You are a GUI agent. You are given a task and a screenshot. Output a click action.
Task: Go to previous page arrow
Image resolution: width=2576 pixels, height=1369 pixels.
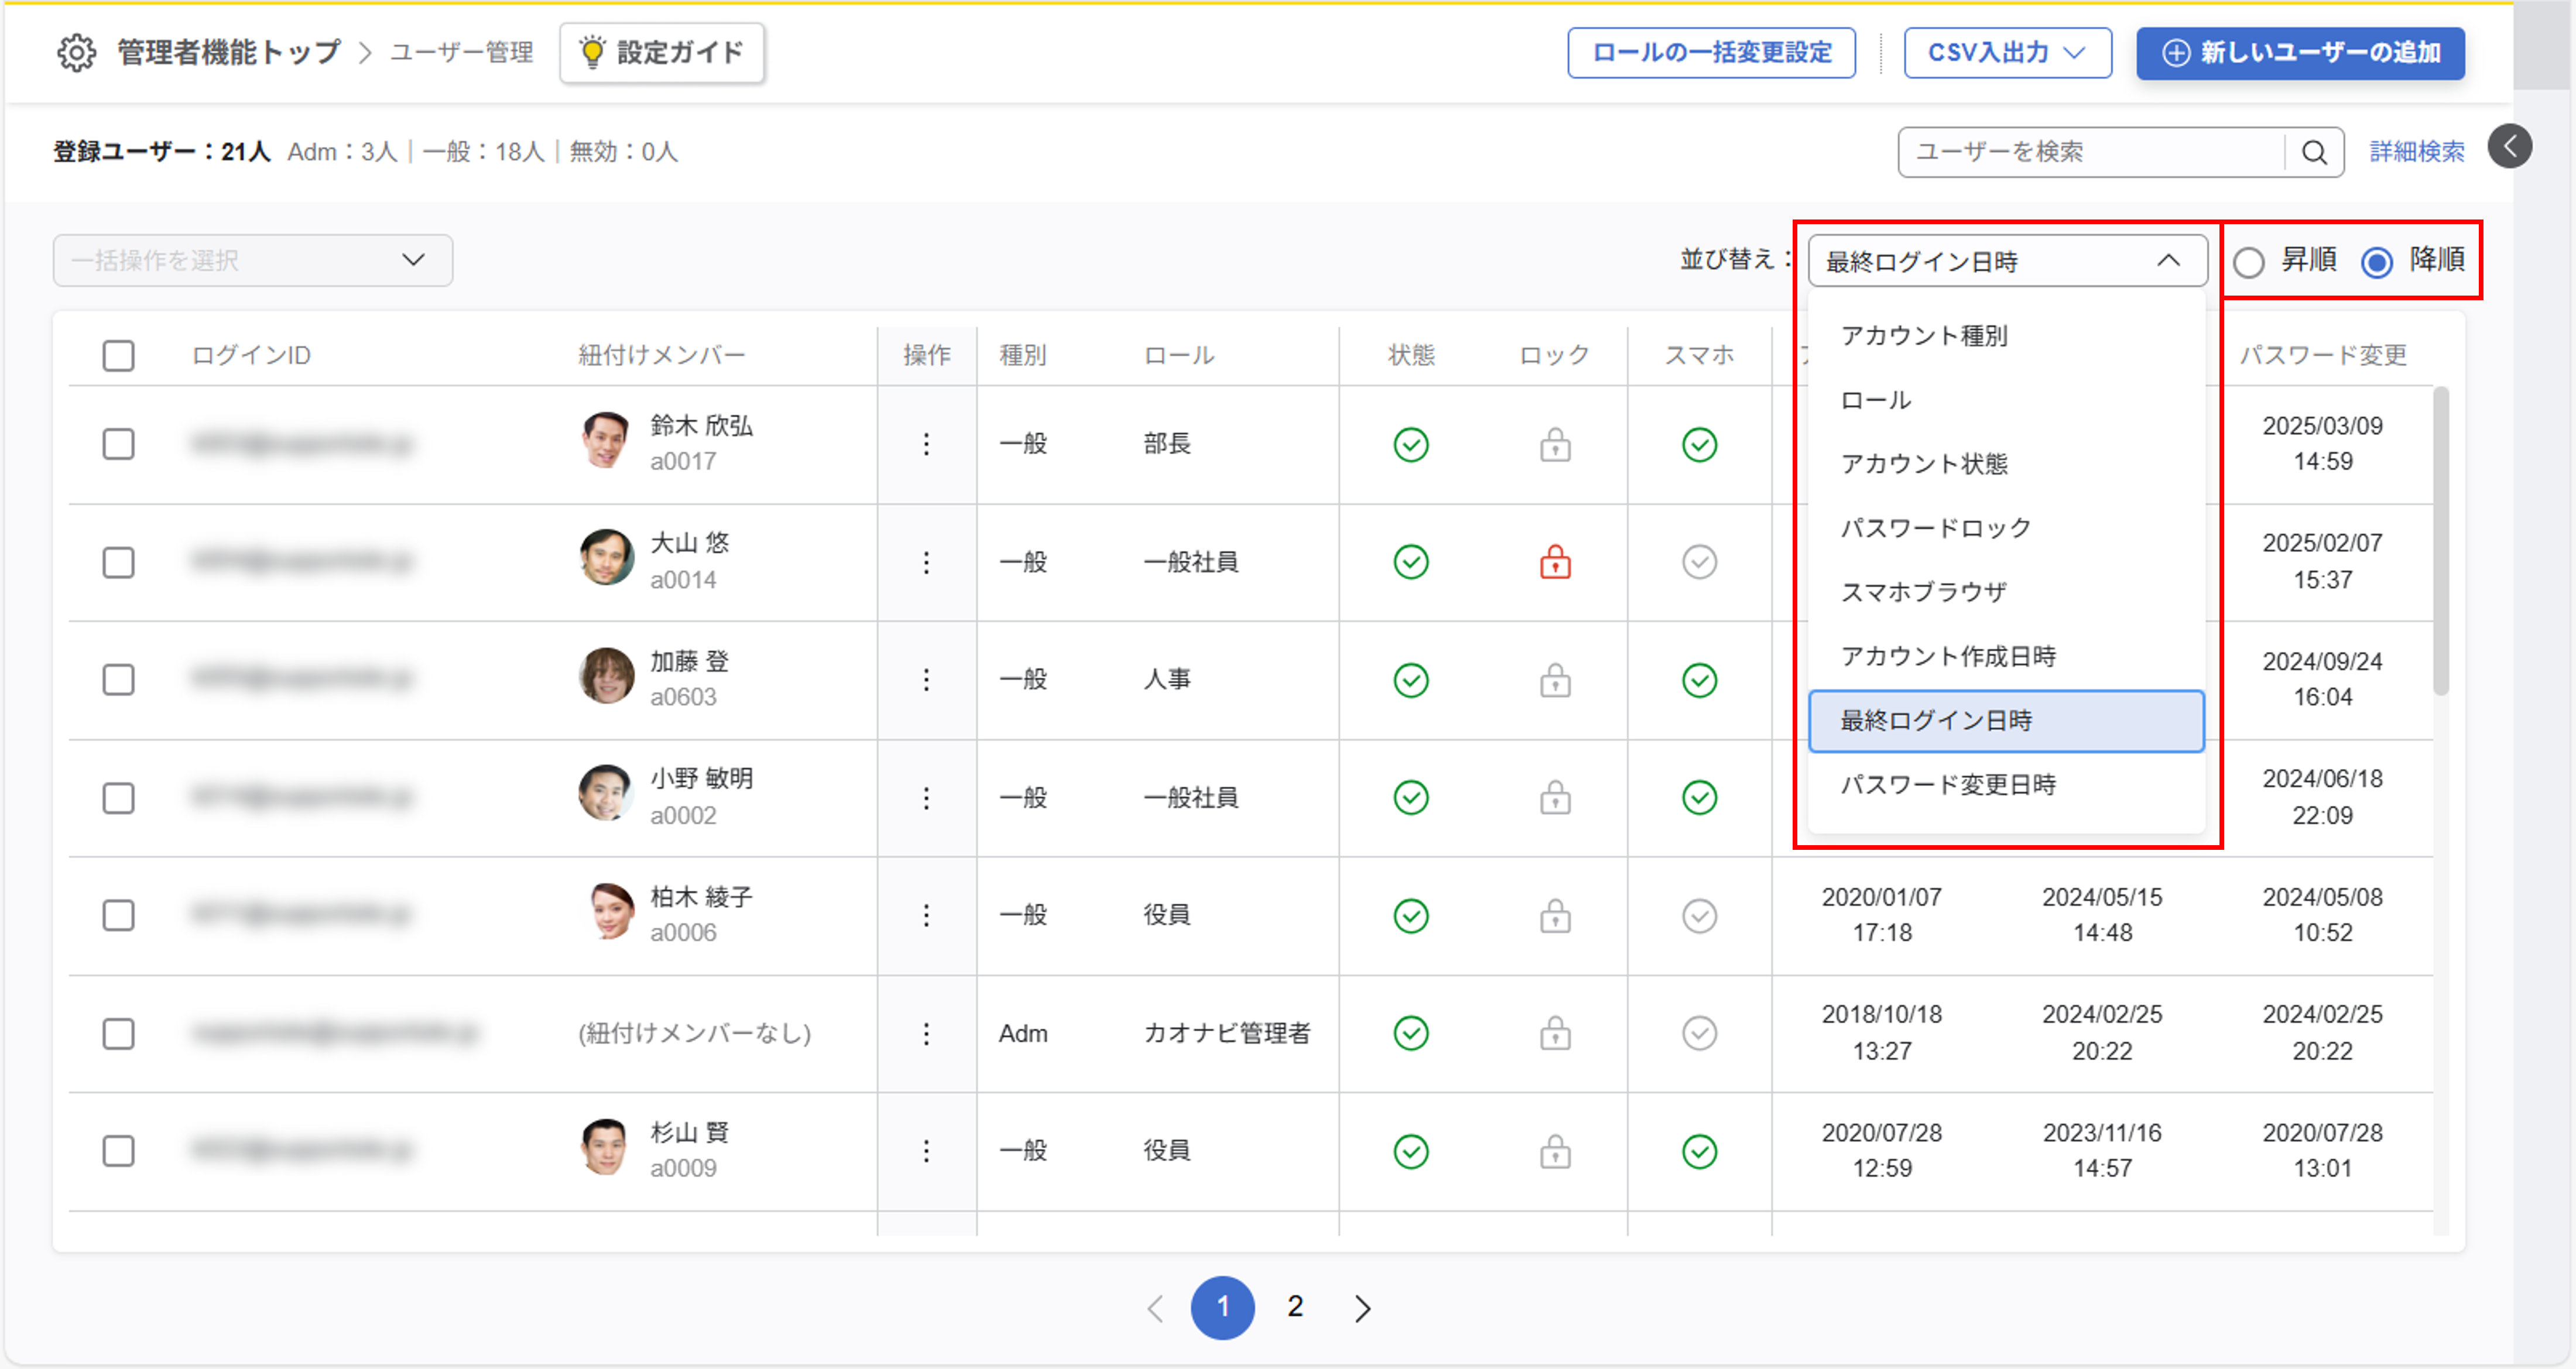tap(1155, 1308)
